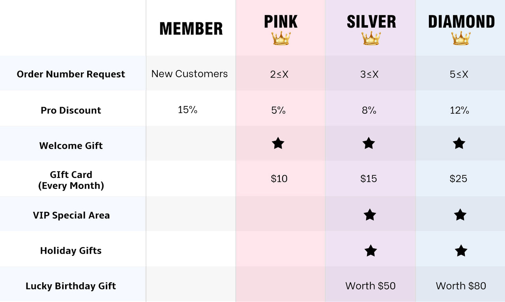Click the 15% member discount value
The height and width of the screenshot is (302, 505).
pos(187,110)
